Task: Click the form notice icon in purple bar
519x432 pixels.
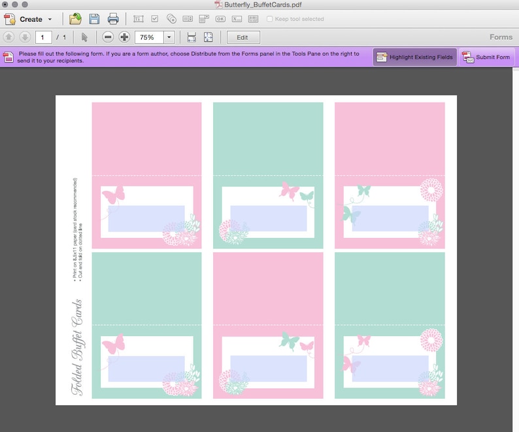Action: click(x=8, y=57)
